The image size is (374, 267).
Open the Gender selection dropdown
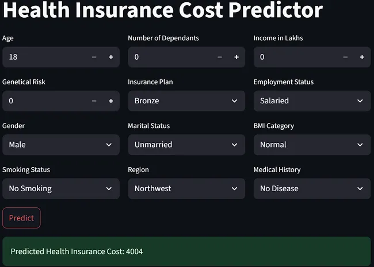(x=61, y=145)
